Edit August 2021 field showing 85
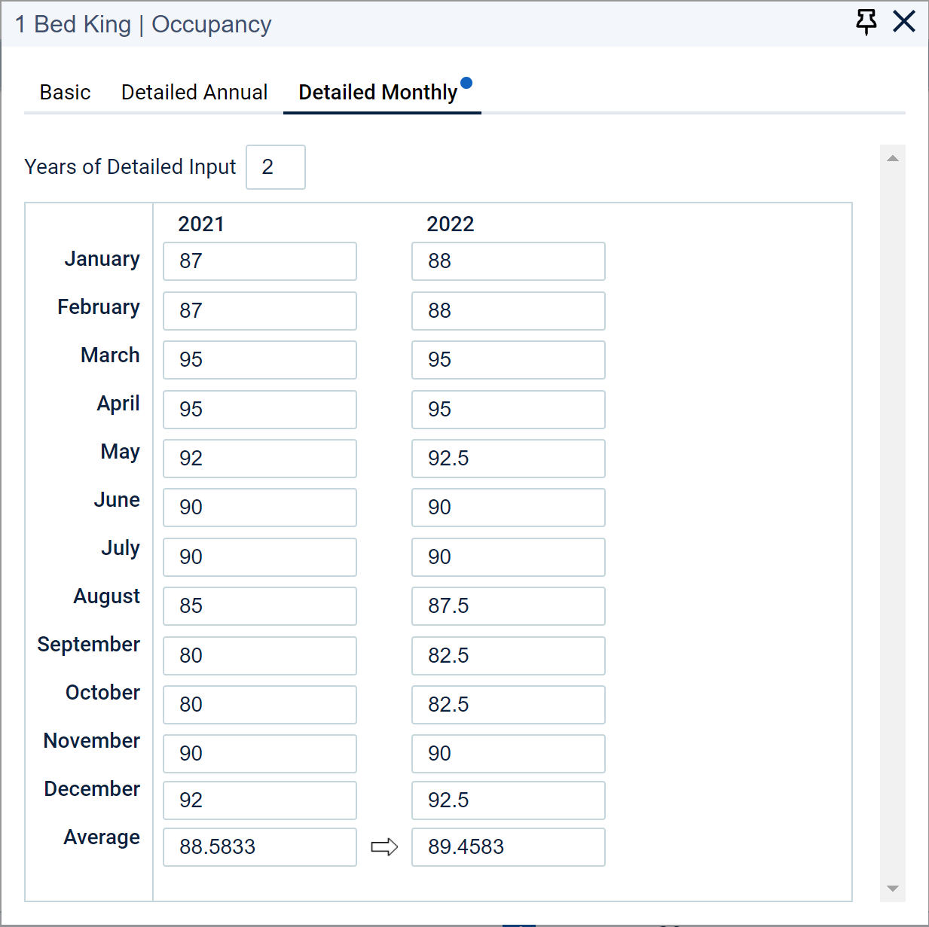929x927 pixels. 260,606
